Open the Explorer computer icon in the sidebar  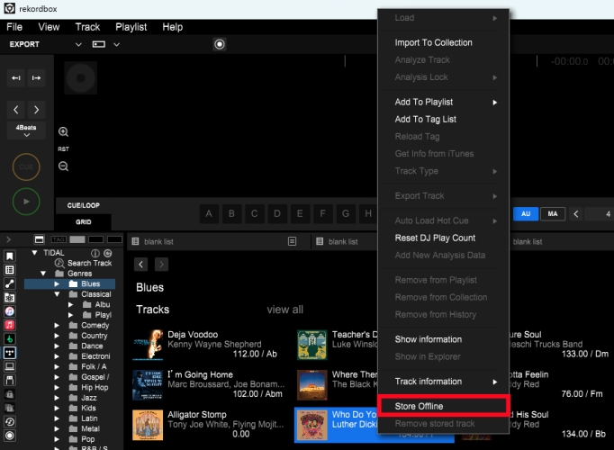tap(9, 366)
